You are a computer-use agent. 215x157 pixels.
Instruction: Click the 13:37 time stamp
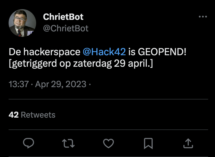[19, 84]
